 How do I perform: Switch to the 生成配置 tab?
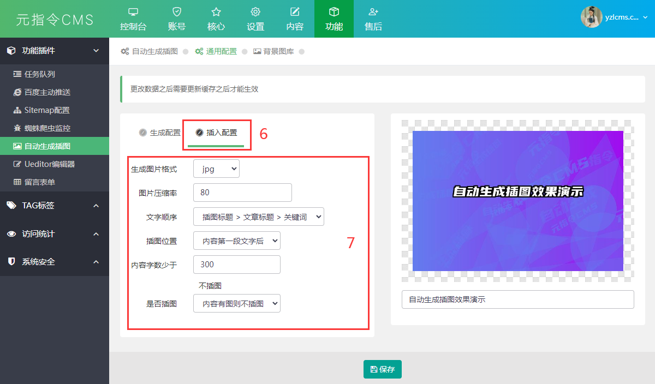[160, 133]
